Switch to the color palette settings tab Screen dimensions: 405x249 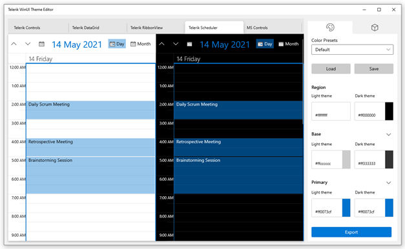coord(330,27)
